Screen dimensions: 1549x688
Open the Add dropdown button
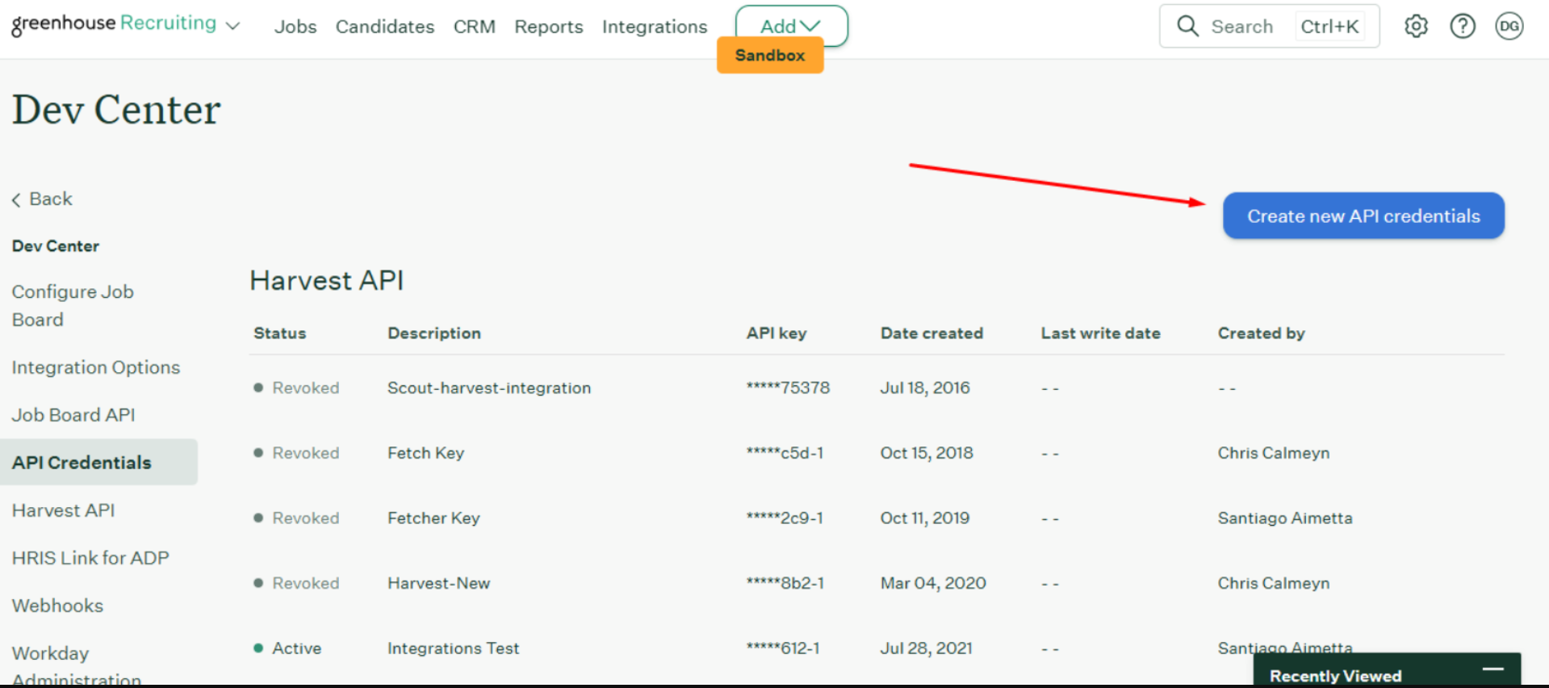pyautogui.click(x=791, y=26)
